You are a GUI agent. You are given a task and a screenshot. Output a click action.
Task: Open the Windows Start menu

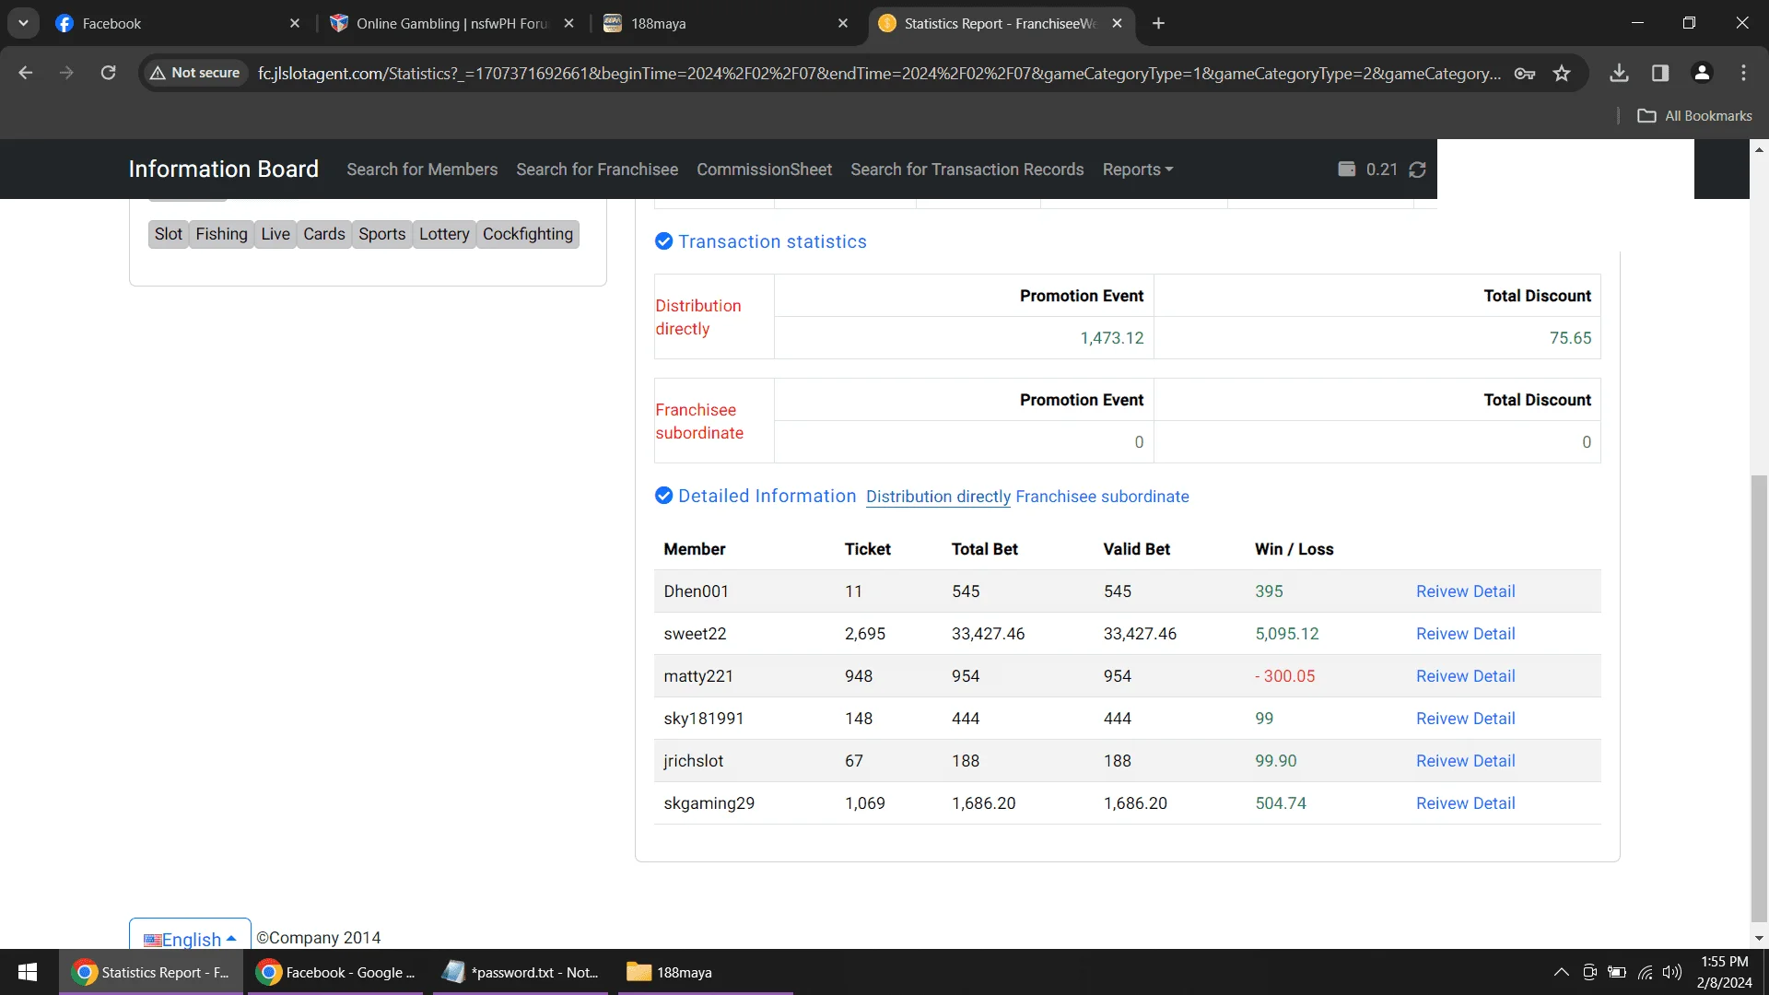pyautogui.click(x=28, y=972)
